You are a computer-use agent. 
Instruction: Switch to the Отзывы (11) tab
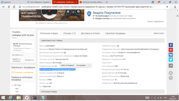tap(69, 33)
